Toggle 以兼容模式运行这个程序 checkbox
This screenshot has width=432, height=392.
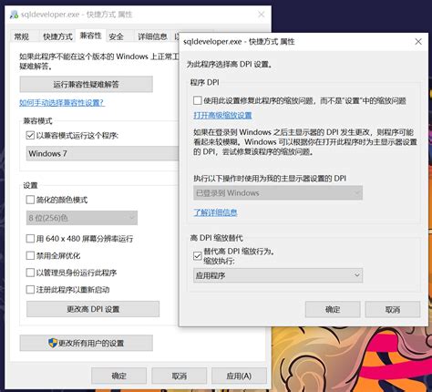click(x=30, y=135)
